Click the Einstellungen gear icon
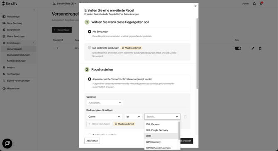This screenshot has width=278, height=151. [4, 43]
